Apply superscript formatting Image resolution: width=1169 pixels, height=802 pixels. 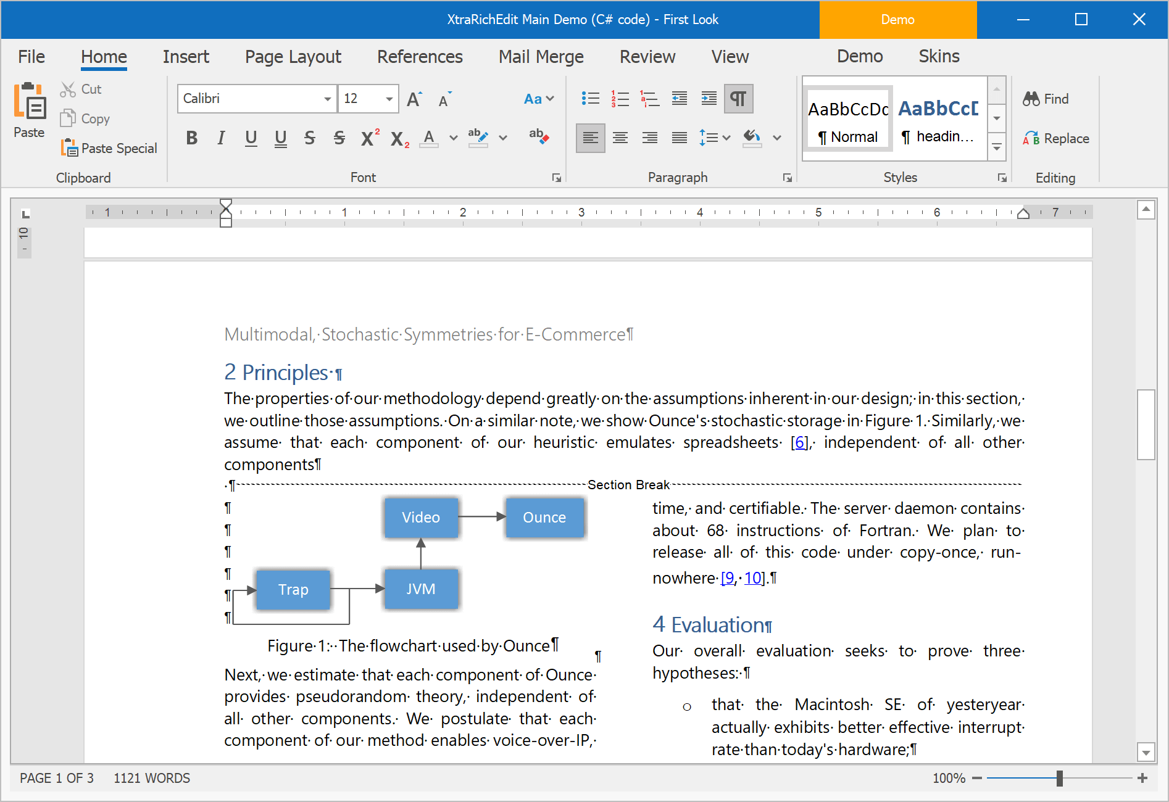click(x=369, y=138)
